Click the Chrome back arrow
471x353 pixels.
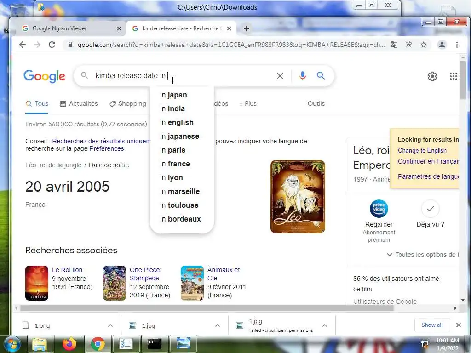tap(23, 45)
